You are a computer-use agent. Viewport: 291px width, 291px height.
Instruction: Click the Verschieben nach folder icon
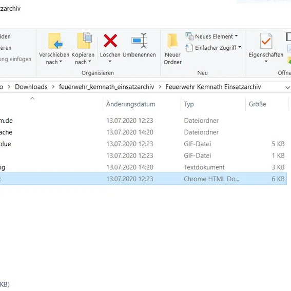(55, 41)
